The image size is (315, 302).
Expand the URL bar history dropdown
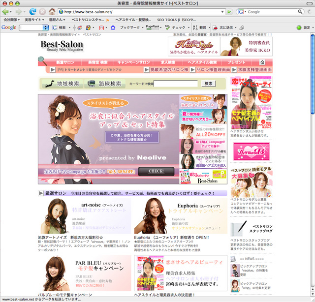coord(222,12)
